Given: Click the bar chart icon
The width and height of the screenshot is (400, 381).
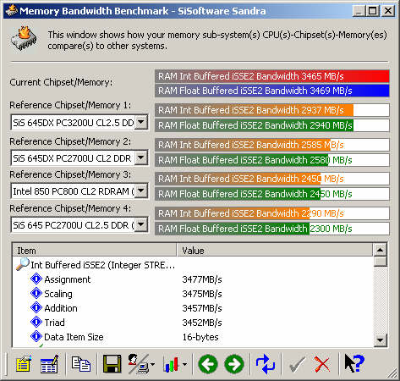Looking at the screenshot, I should [171, 364].
